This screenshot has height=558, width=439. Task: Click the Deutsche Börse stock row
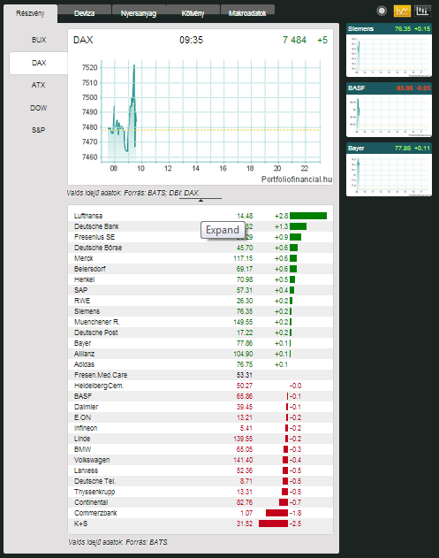[201, 248]
